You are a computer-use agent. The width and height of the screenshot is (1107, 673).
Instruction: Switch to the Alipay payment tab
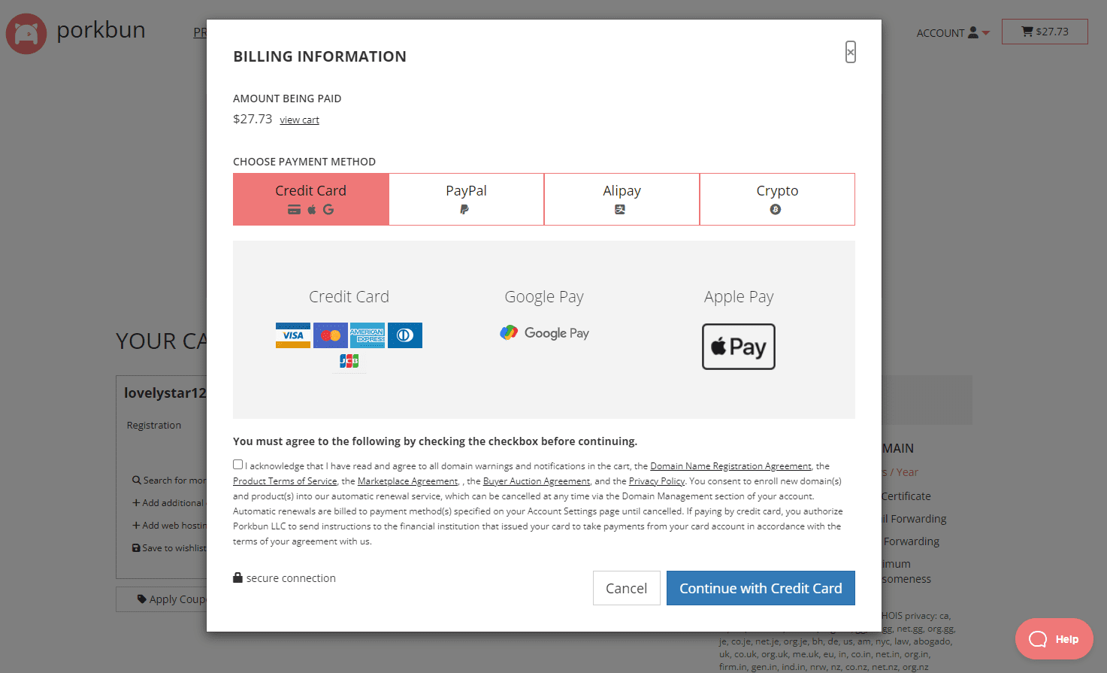pyautogui.click(x=622, y=199)
